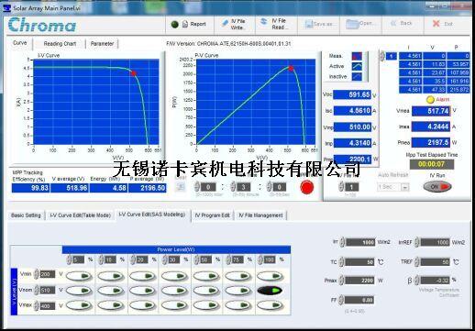Open the IV File Read tool
This screenshot has width=475, height=331.
point(273,24)
